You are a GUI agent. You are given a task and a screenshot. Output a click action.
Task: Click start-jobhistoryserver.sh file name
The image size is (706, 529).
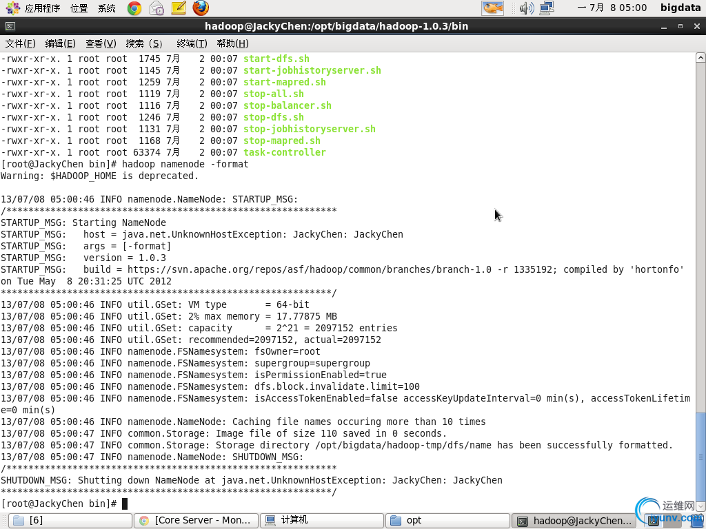[312, 71]
